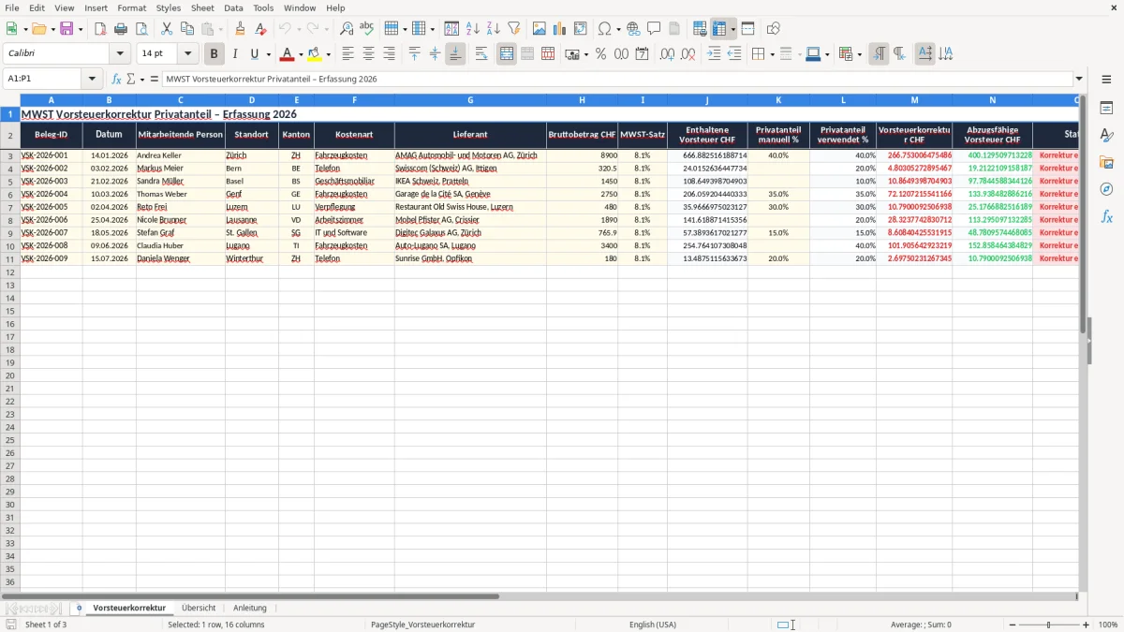The height and width of the screenshot is (632, 1124).
Task: Toggle Merge and Center Cells
Action: [507, 54]
